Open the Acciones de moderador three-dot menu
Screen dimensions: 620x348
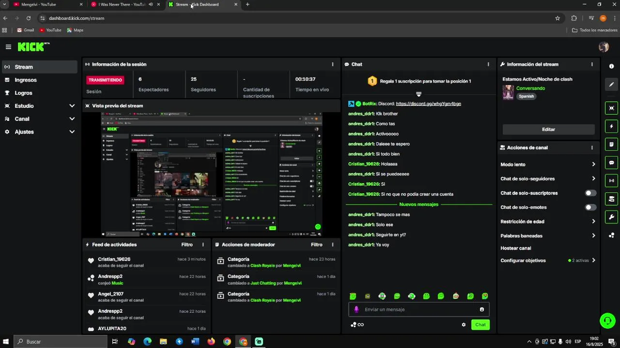(x=332, y=245)
